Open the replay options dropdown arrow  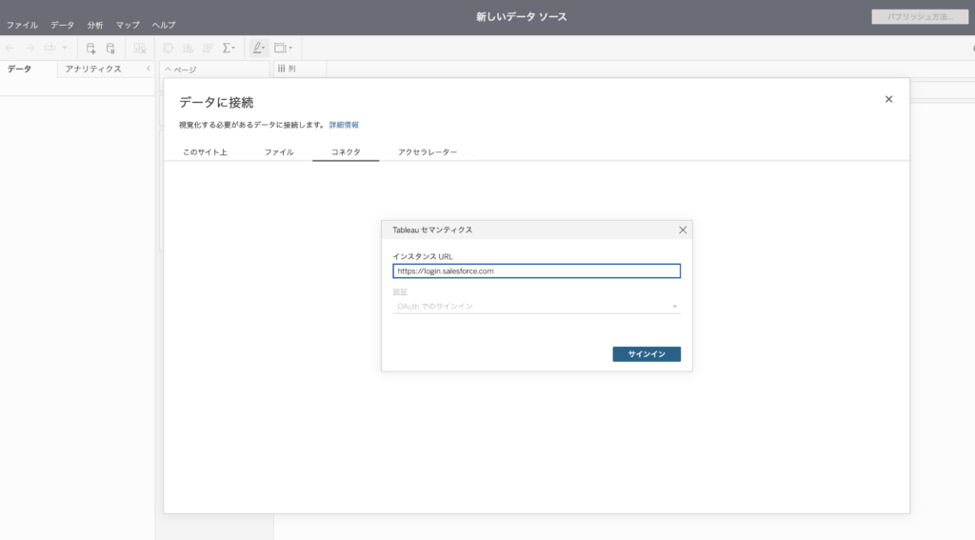64,48
